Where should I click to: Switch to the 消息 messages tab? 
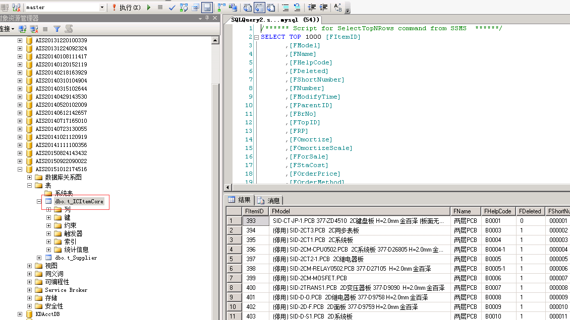(269, 200)
